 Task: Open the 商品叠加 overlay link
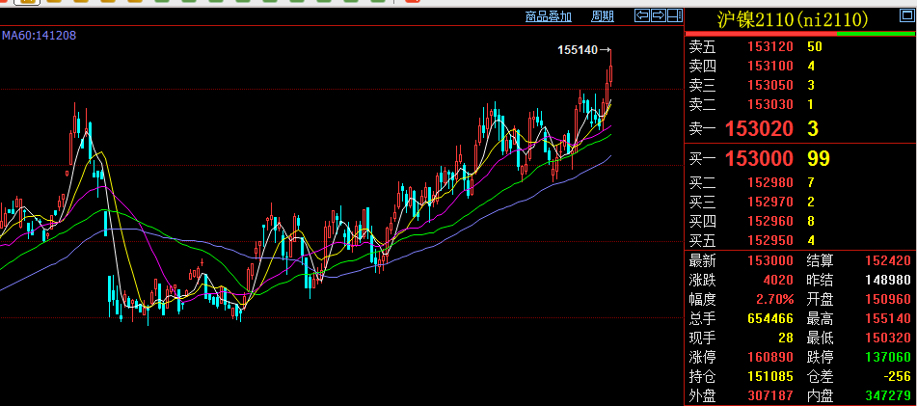pyautogui.click(x=549, y=16)
